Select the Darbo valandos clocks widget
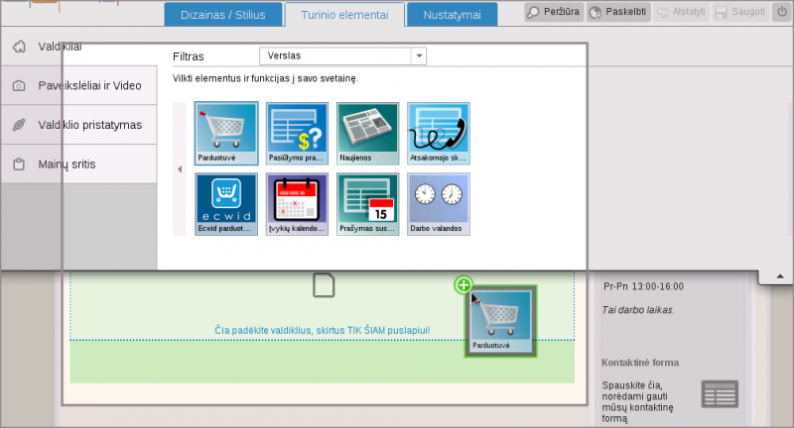The image size is (794, 428). click(x=438, y=203)
